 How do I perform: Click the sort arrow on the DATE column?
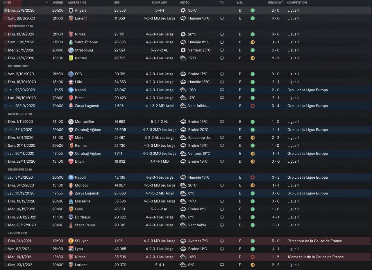47,3
